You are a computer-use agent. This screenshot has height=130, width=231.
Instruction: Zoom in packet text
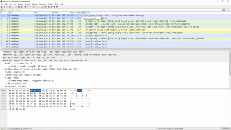(49, 7)
